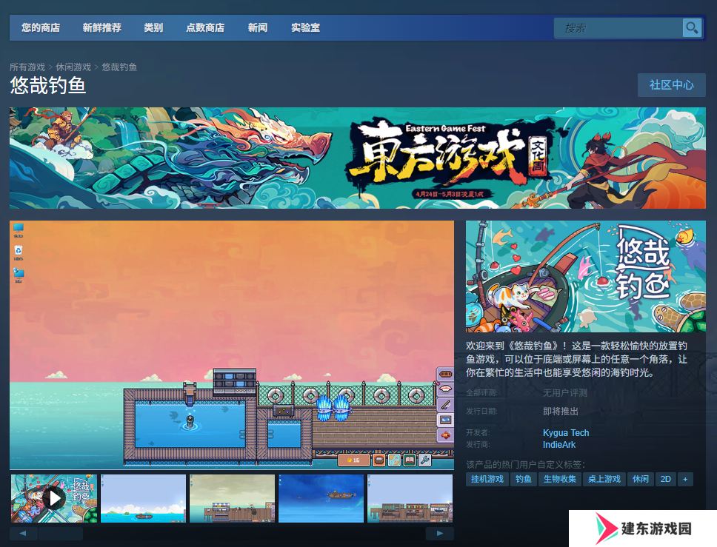Click the search input field

pyautogui.click(x=618, y=28)
